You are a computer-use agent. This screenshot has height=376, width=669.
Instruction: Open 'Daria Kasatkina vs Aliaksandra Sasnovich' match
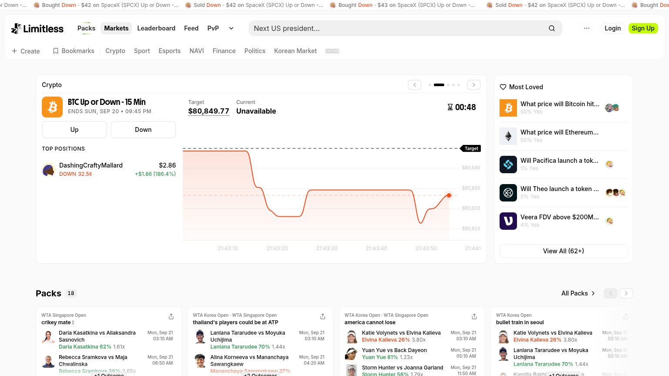(x=97, y=336)
